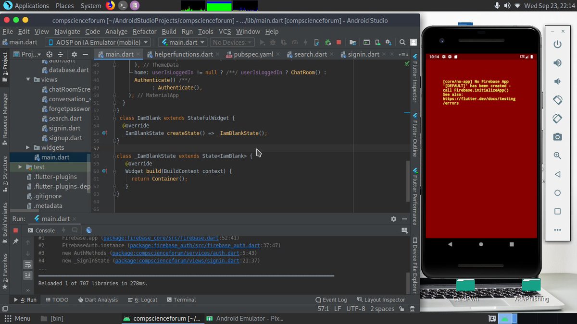Expand more Run toolbar actions chevron
The width and height of the screenshot is (577, 324).
click(28, 290)
